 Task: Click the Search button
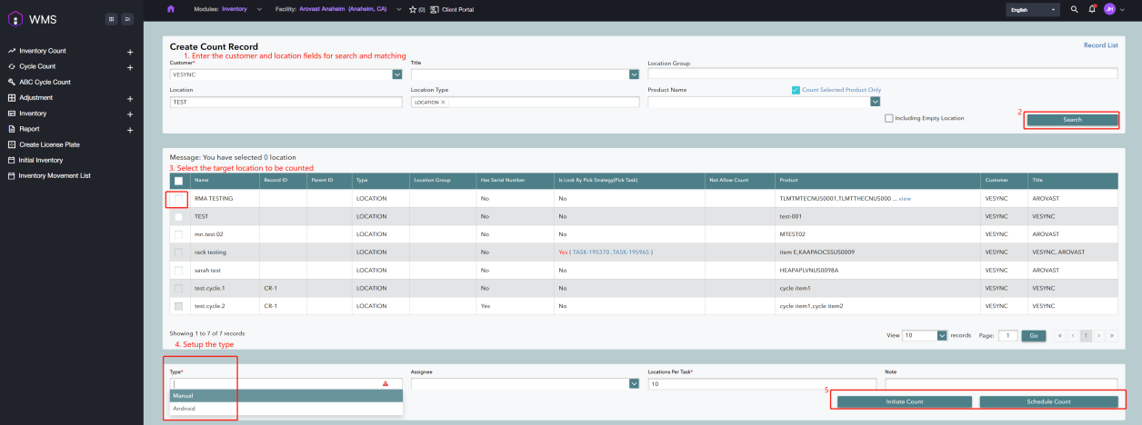[1072, 120]
